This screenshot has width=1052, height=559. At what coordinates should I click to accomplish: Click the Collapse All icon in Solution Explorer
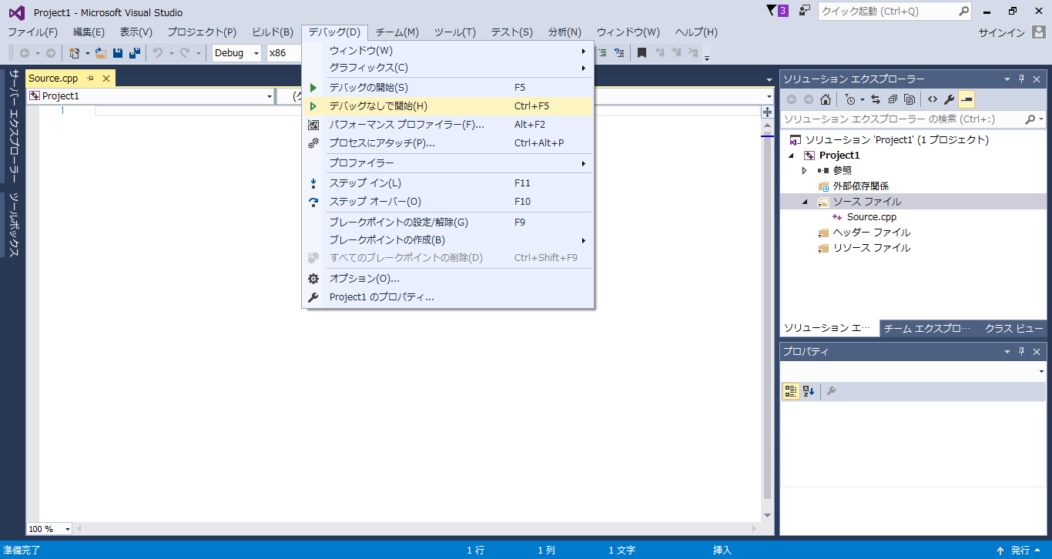(x=893, y=99)
